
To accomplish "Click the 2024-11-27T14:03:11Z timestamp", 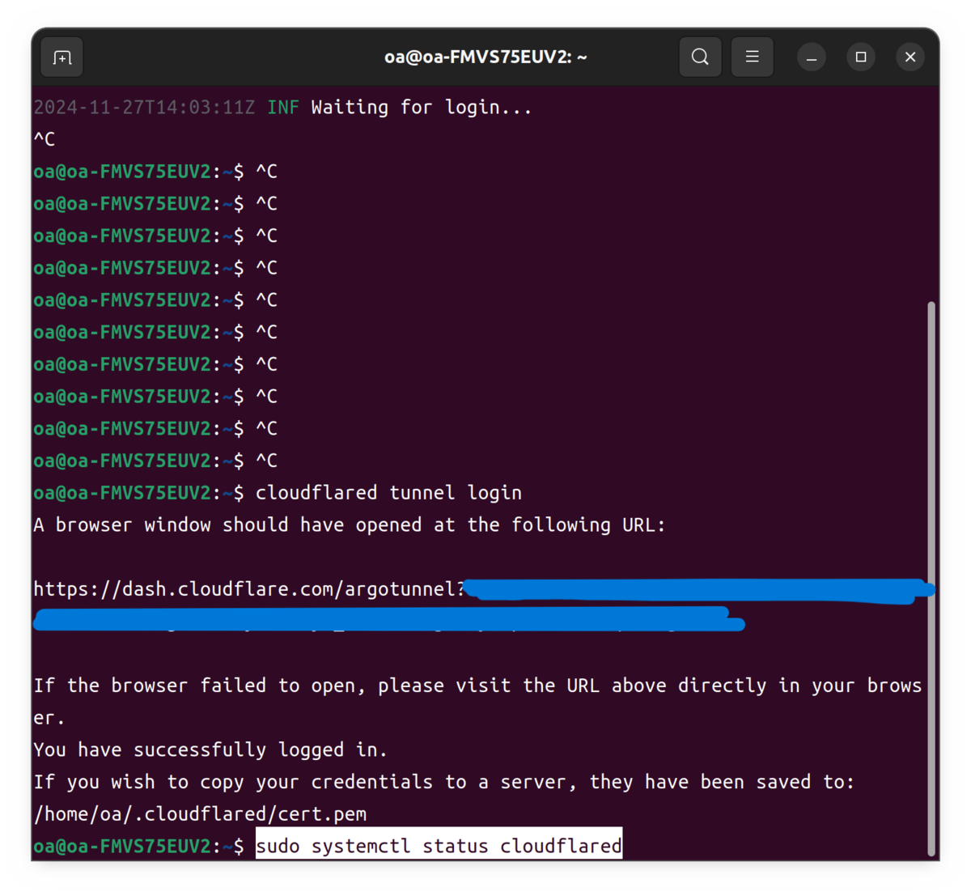I will 144,108.
